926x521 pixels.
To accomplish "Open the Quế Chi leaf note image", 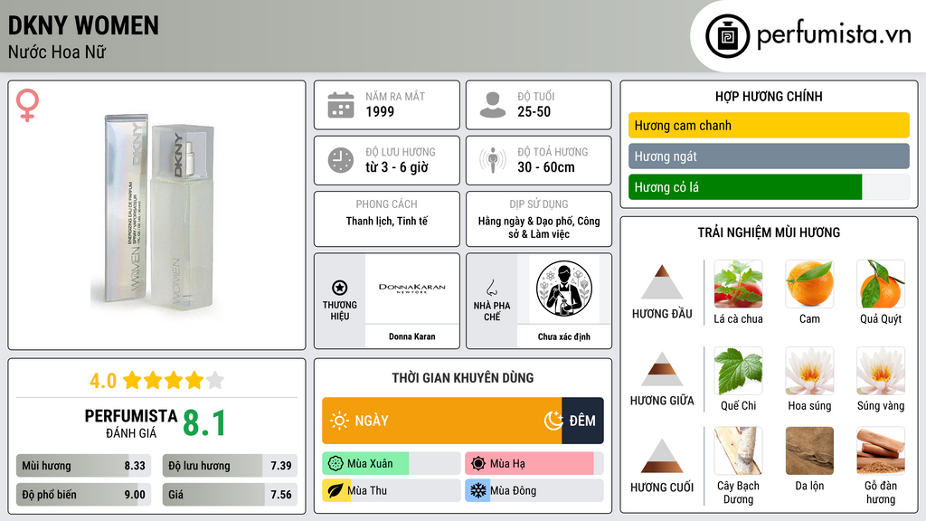I will [x=738, y=371].
